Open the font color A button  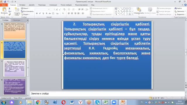click(64, 13)
